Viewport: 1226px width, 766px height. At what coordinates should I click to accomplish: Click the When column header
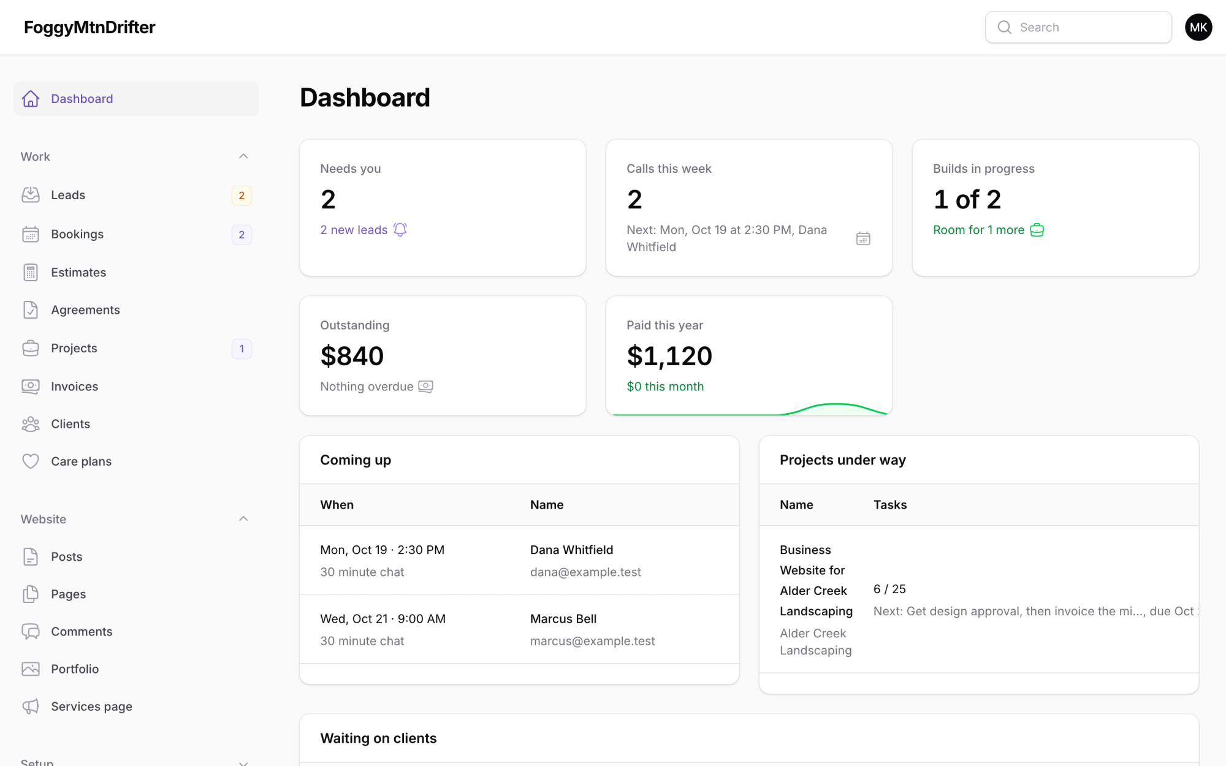(x=337, y=505)
